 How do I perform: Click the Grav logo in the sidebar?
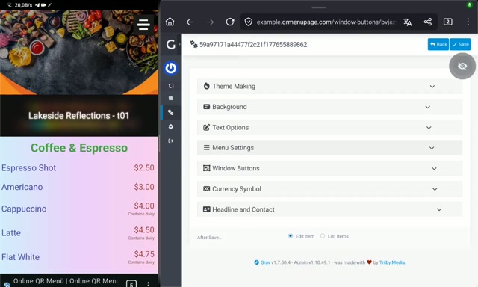(x=171, y=45)
